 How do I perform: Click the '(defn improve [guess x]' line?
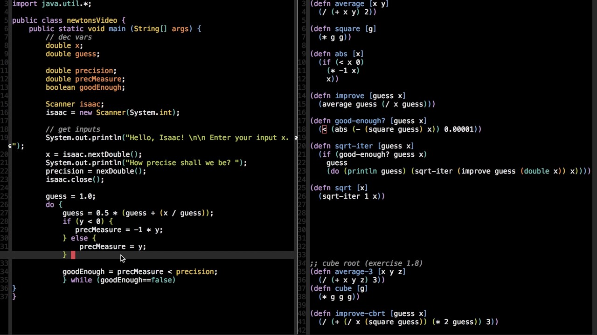pos(358,96)
